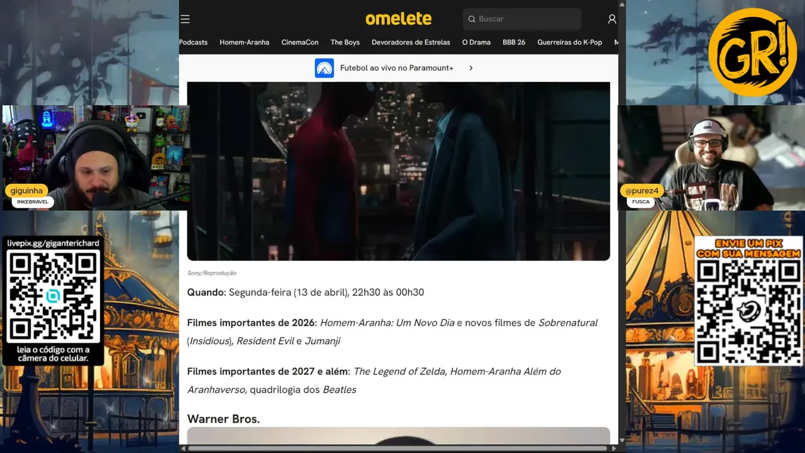Click the FUSCA label
Image resolution: width=805 pixels, height=453 pixels.
coord(641,202)
